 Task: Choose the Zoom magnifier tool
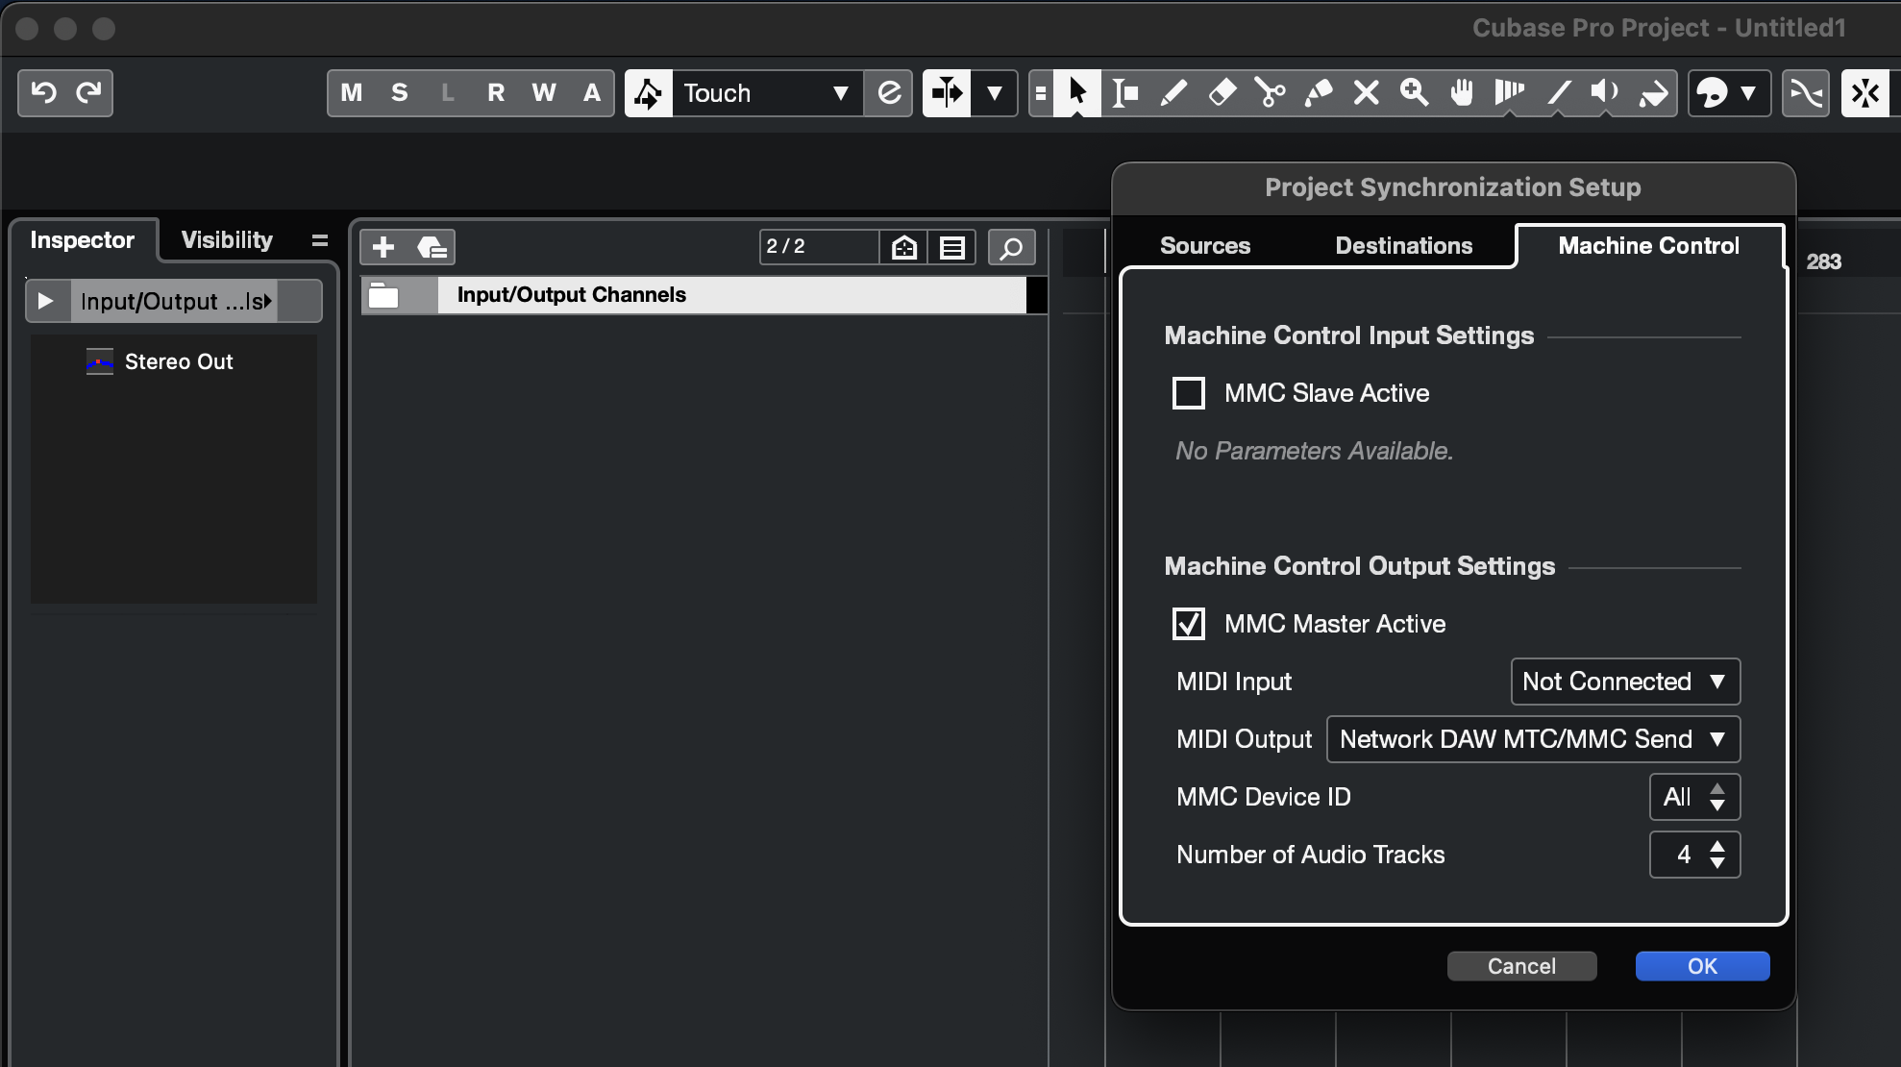click(x=1414, y=93)
